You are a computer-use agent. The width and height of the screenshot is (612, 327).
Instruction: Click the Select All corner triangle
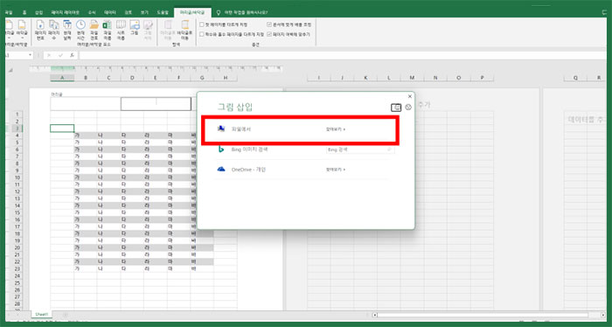pyautogui.click(x=10, y=70)
